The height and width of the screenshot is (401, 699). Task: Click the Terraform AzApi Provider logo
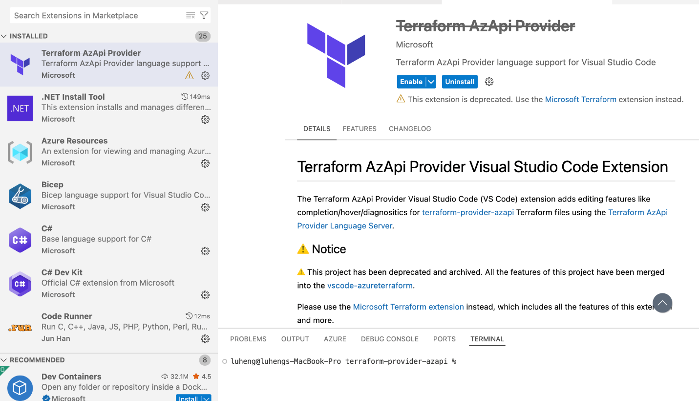(335, 55)
